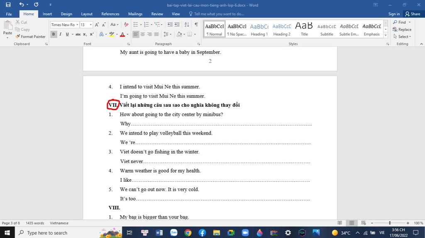Open the File tab
This screenshot has width=425, height=238.
point(9,14)
